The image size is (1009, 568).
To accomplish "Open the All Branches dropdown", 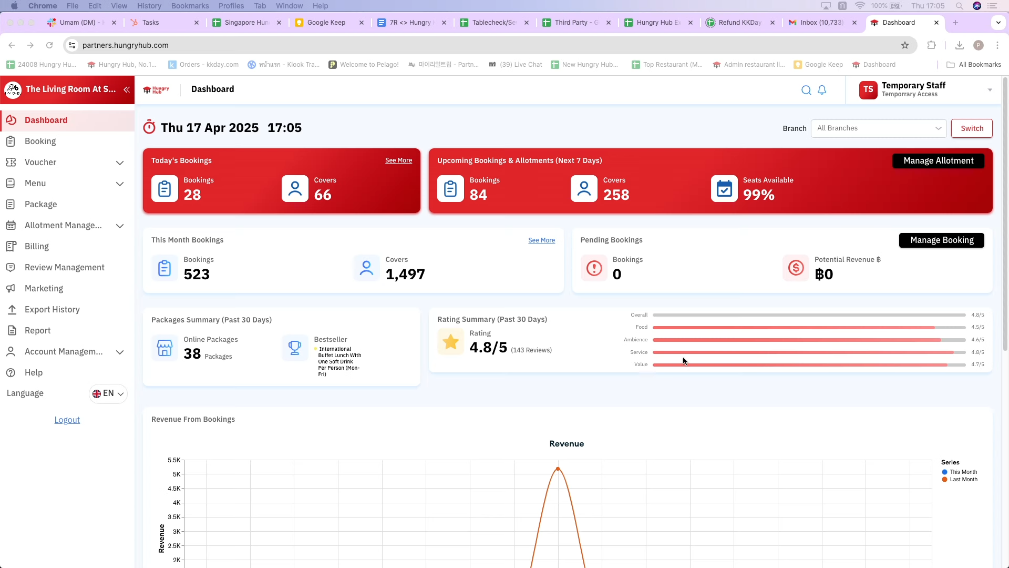I will pyautogui.click(x=878, y=128).
